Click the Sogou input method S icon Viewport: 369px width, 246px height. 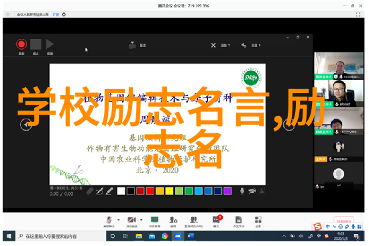(x=317, y=227)
